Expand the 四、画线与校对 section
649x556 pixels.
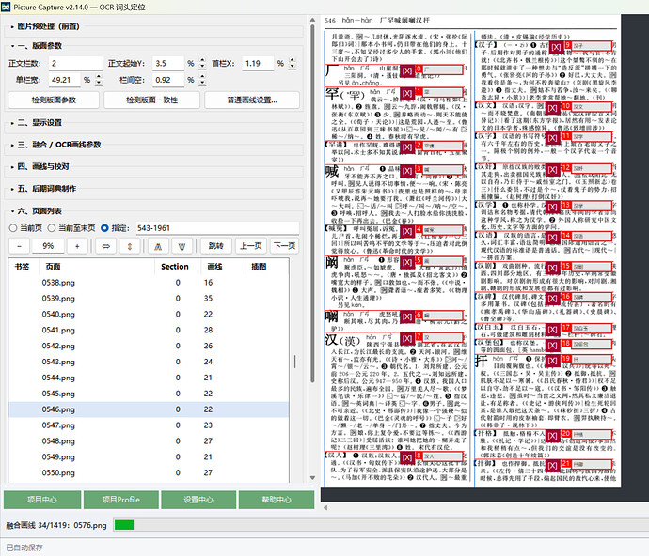tap(40, 166)
